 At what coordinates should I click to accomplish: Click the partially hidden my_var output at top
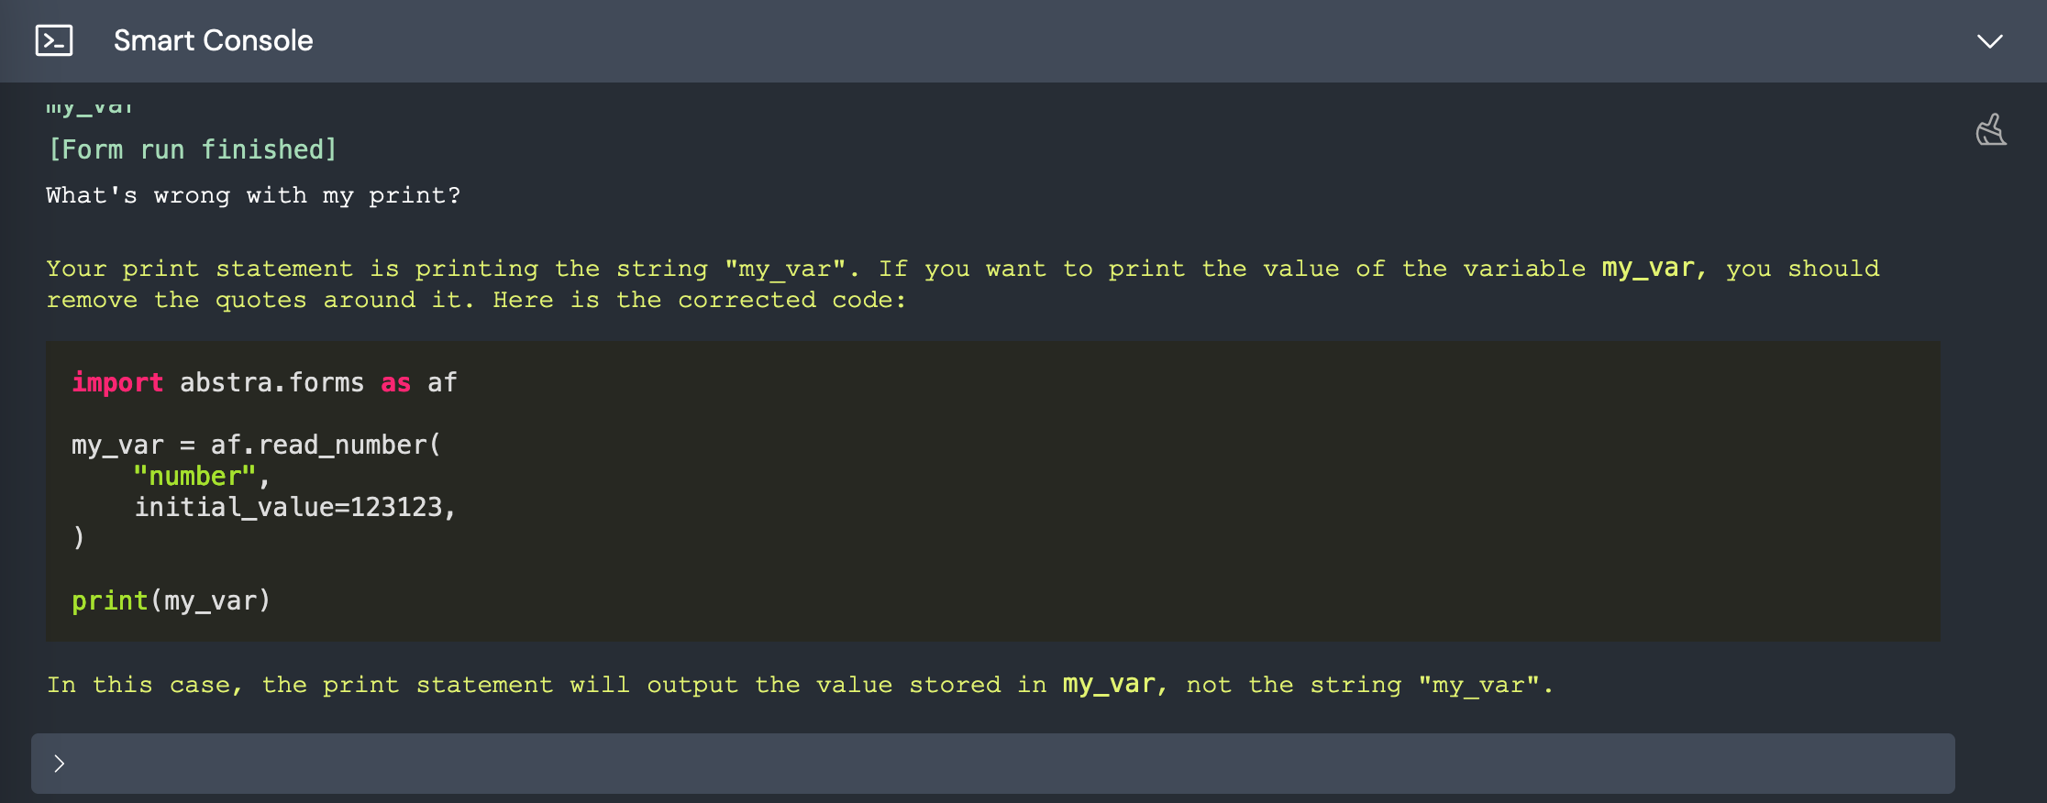pos(90,107)
